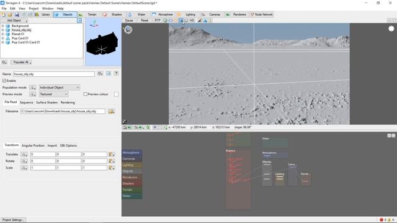Toggle RTP ray-traced preview
The image size is (397, 223).
click(158, 20)
